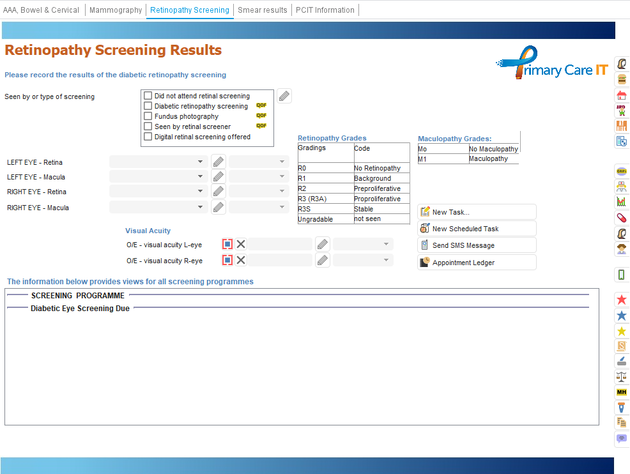Select the red star sidebar icon
This screenshot has width=630, height=474.
pyautogui.click(x=621, y=300)
